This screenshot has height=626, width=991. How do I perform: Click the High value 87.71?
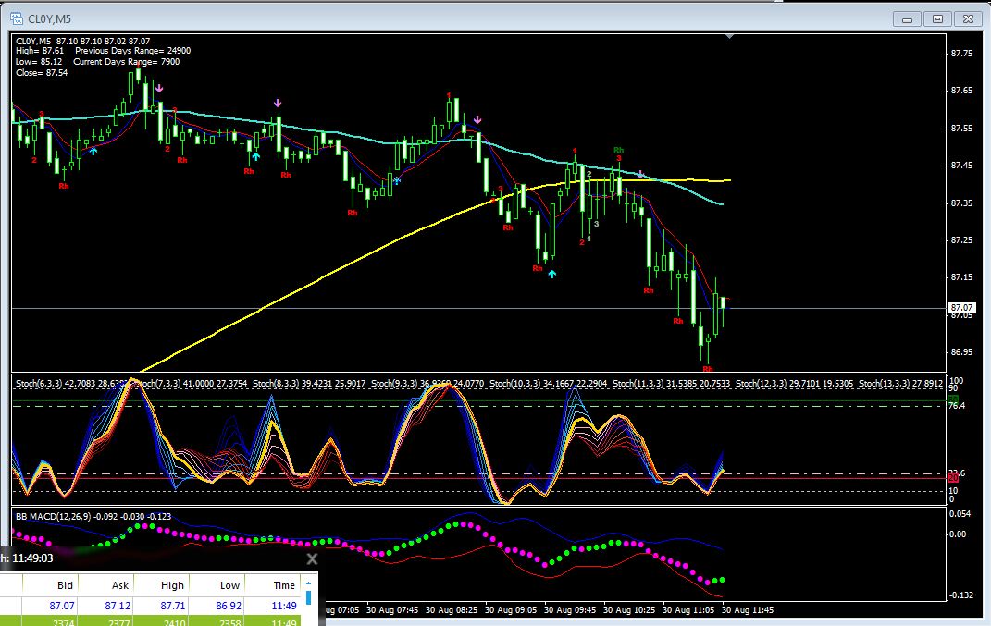pyautogui.click(x=172, y=605)
